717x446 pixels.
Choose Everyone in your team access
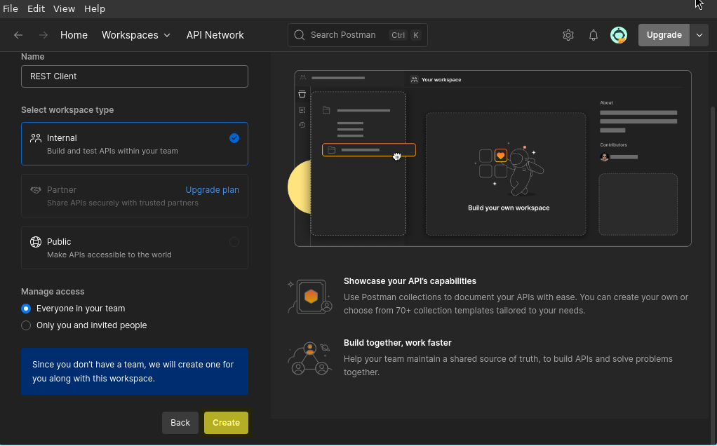click(x=26, y=309)
